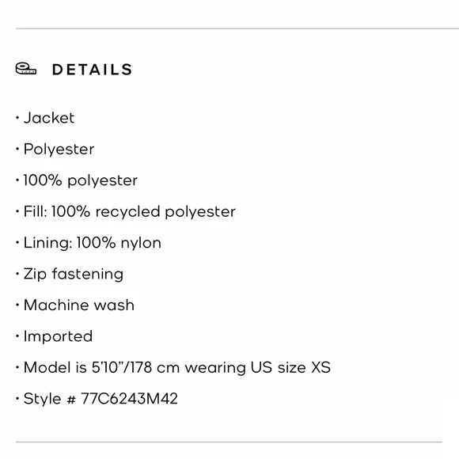This screenshot has height=459, width=459.
Task: Click the Polyester bullet item
Action: (x=59, y=150)
